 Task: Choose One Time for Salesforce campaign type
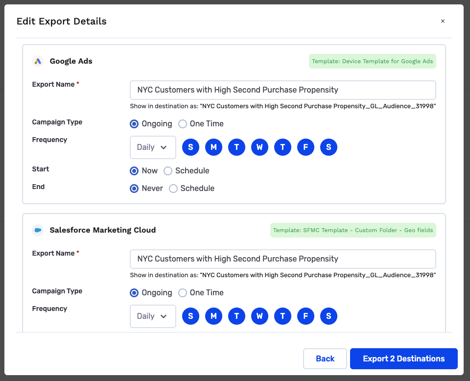[x=183, y=293]
